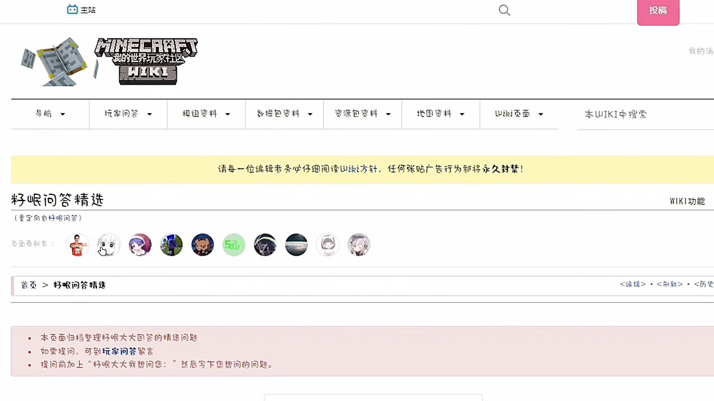
Task: Open the silver-haired anime girl avatar
Action: 359,244
